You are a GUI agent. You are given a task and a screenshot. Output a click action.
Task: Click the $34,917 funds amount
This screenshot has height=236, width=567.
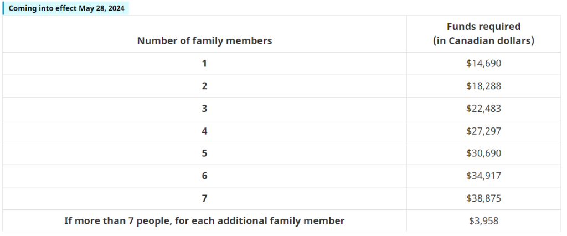tap(483, 176)
